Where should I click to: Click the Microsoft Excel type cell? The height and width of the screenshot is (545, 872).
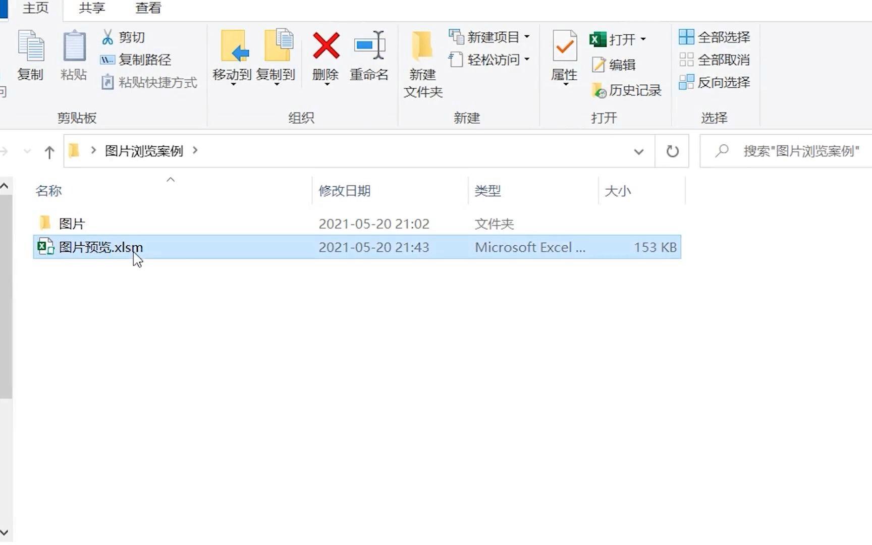click(x=530, y=247)
